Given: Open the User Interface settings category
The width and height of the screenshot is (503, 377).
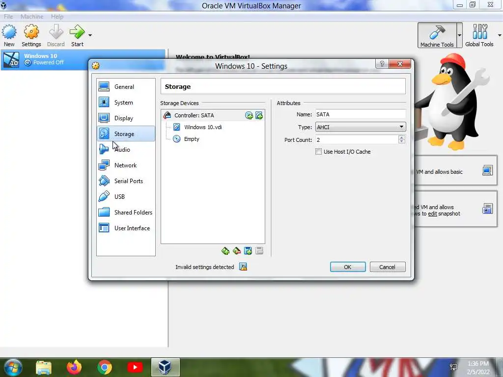Looking at the screenshot, I should tap(126, 228).
